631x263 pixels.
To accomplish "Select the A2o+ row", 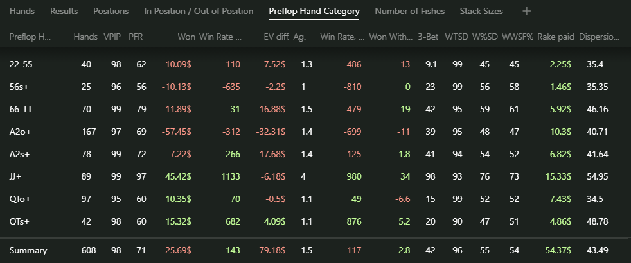I will pos(315,131).
